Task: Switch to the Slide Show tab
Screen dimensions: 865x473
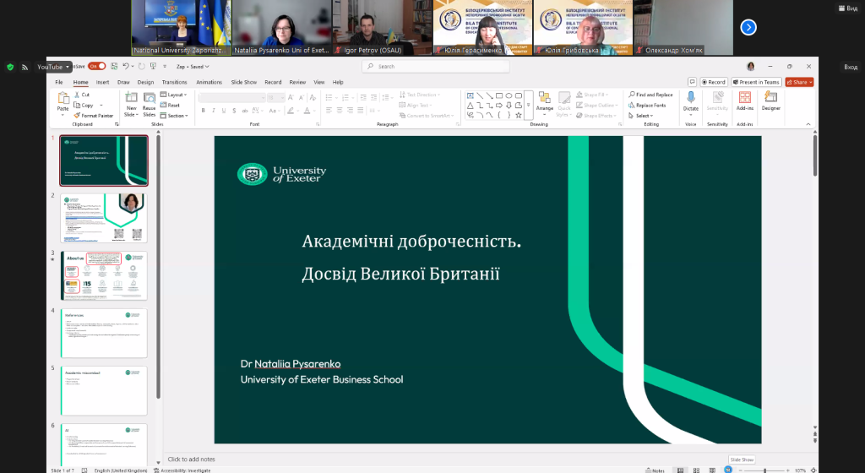Action: (x=244, y=82)
